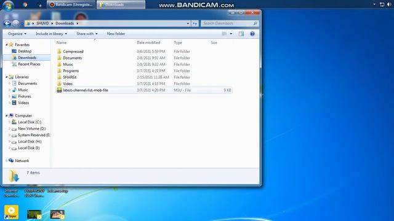Collapse the Libraries tree section
This screenshot has width=394, height=221.
point(7,77)
